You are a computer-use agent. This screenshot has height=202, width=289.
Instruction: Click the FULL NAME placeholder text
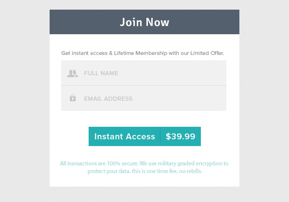(x=101, y=73)
